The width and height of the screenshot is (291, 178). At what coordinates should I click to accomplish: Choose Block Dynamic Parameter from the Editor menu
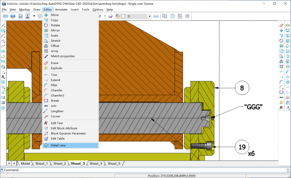tap(70, 133)
